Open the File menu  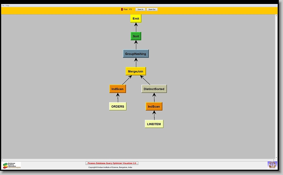point(3,6)
